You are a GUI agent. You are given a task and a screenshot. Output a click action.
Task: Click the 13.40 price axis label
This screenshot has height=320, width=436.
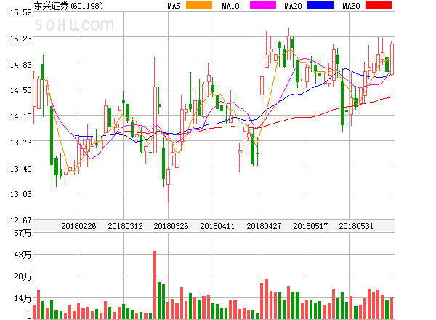21,169
